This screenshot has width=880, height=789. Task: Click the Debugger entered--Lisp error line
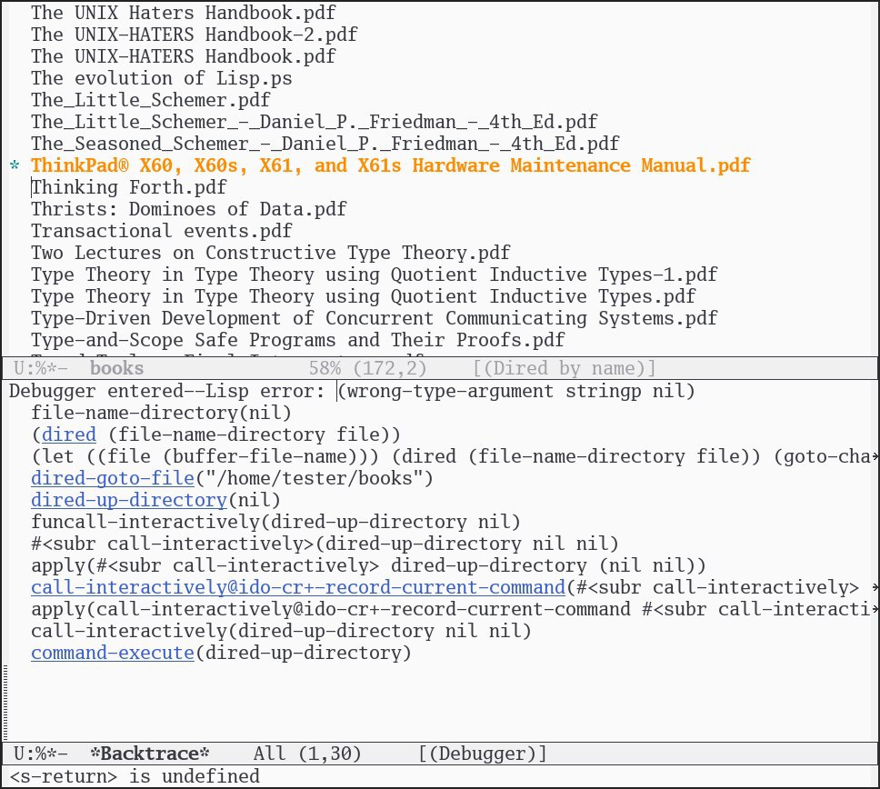coord(352,391)
